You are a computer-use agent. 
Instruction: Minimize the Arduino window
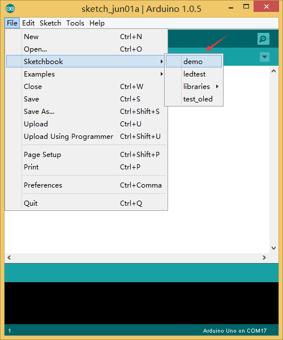click(x=231, y=7)
